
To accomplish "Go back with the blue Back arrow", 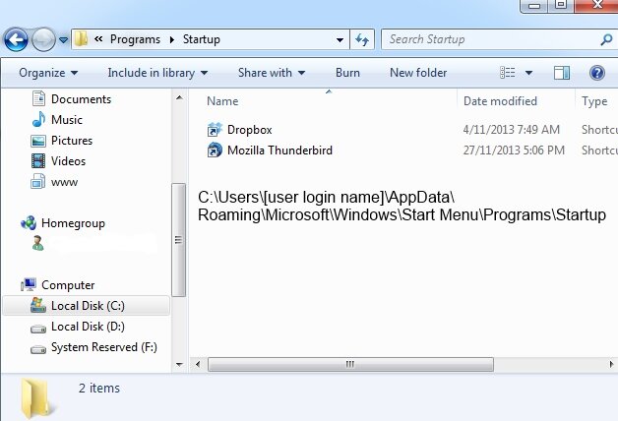I will click(16, 39).
